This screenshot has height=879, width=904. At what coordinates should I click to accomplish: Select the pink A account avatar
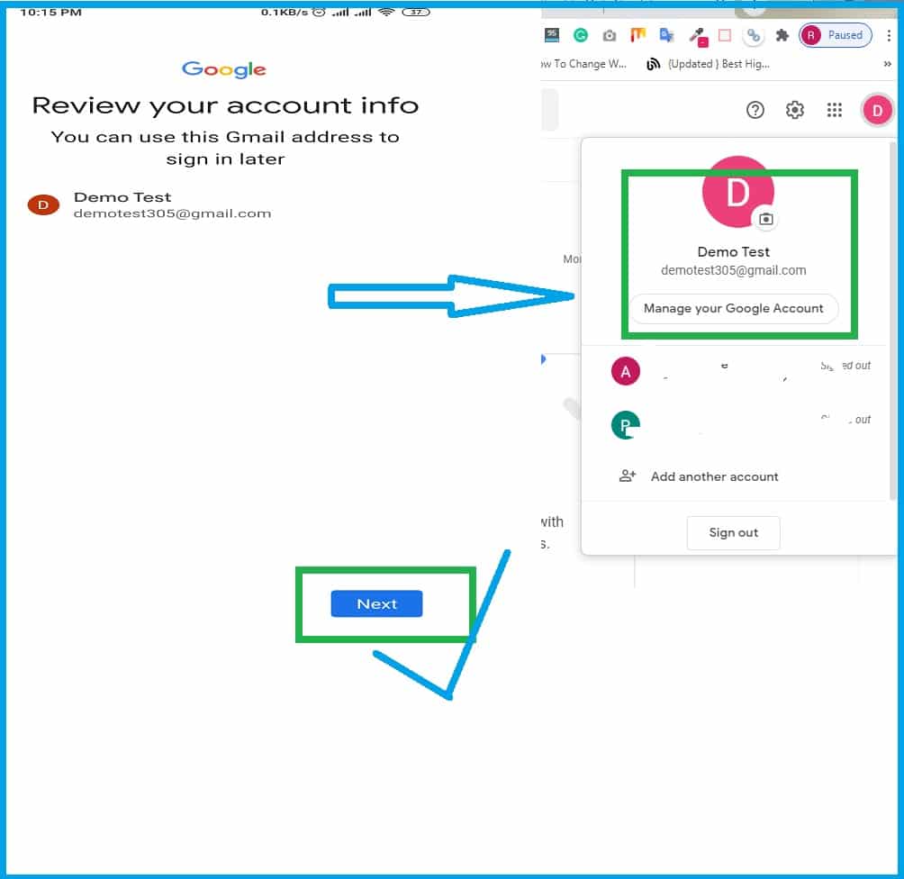point(626,370)
